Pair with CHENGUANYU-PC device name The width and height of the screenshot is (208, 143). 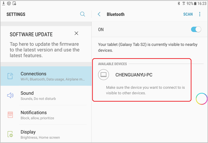[x=134, y=75]
